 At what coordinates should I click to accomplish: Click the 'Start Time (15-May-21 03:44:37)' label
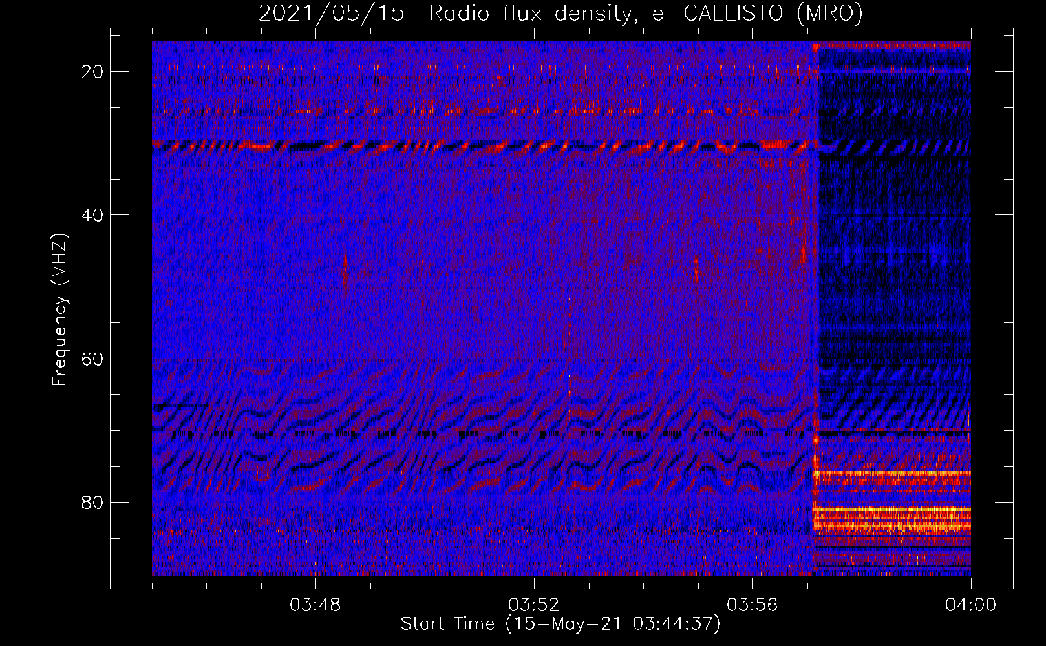560,624
